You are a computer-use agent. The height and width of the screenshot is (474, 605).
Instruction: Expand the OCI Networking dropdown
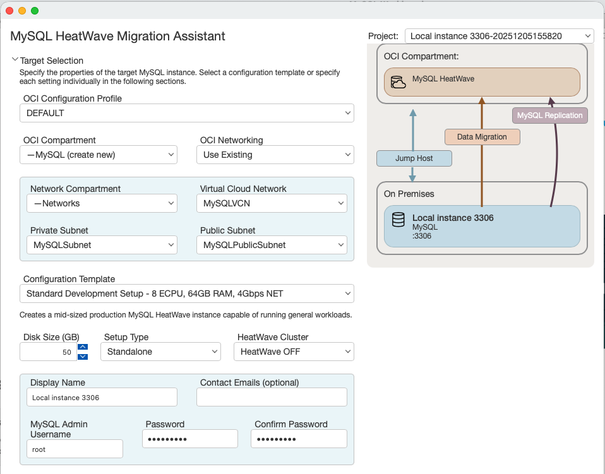coord(275,155)
